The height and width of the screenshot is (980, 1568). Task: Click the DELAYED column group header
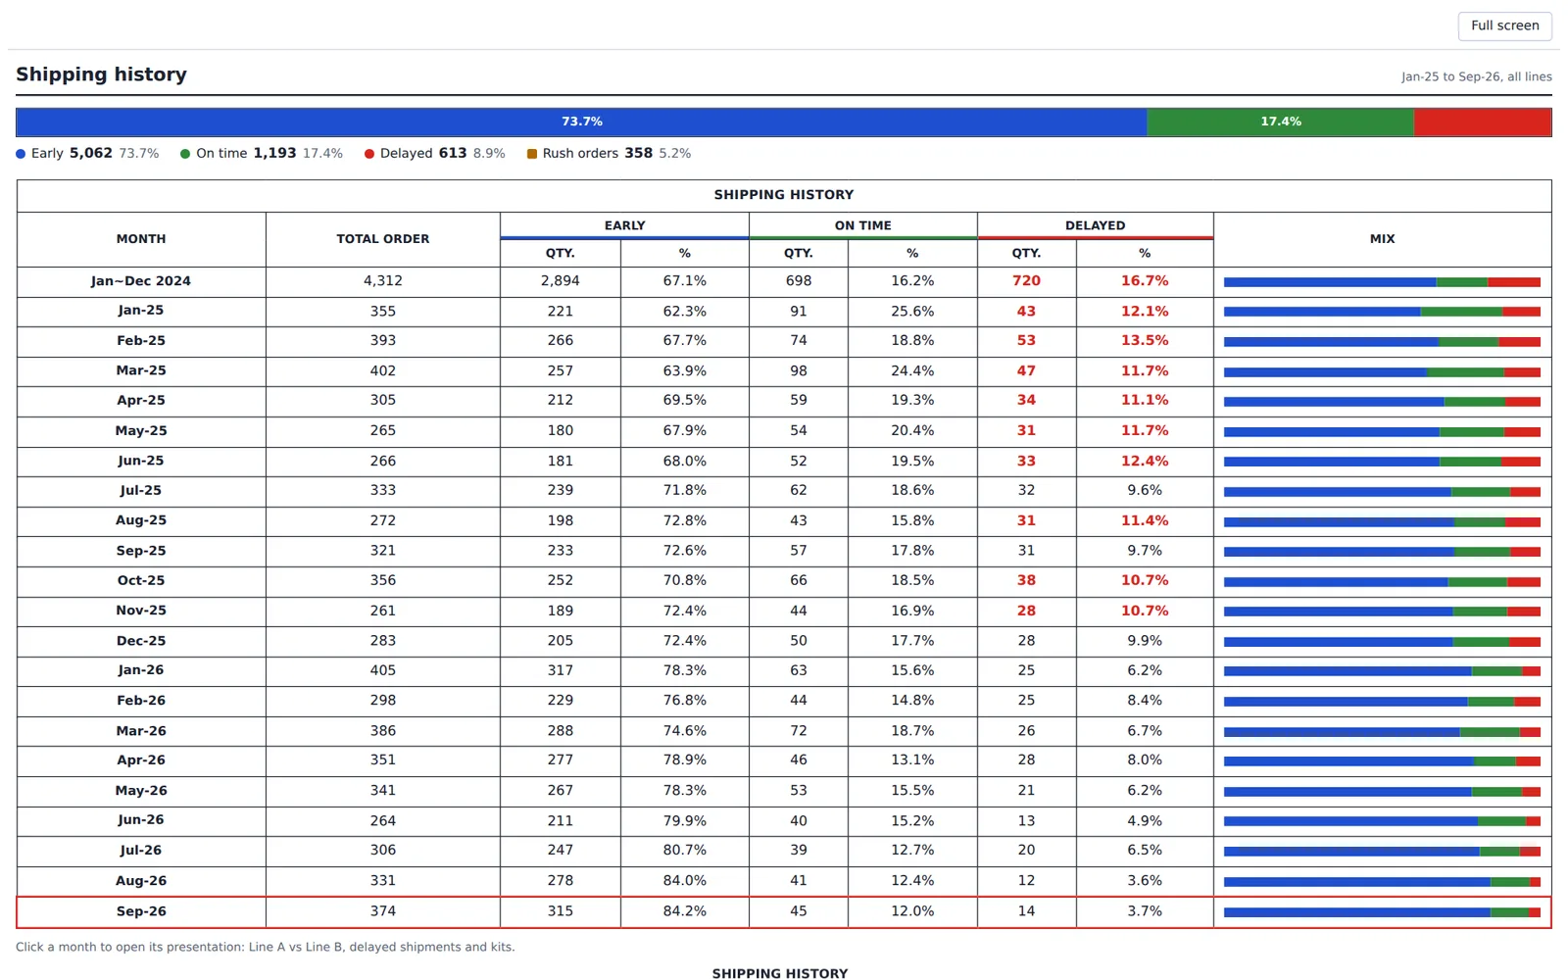coord(1096,225)
